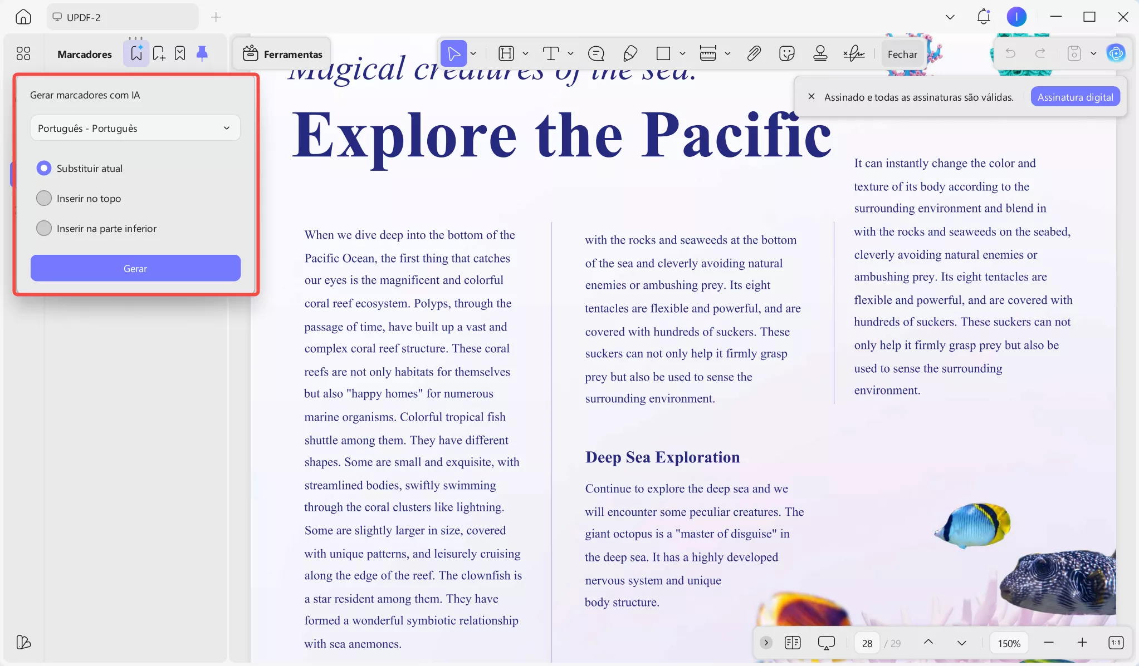Expand the rectangle shape tool dropdown arrow
Viewport: 1139px width, 666px height.
(682, 53)
